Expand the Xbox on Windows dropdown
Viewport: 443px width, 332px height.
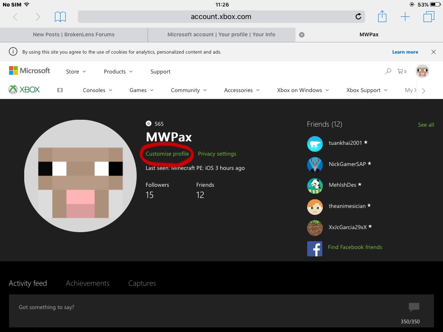302,90
